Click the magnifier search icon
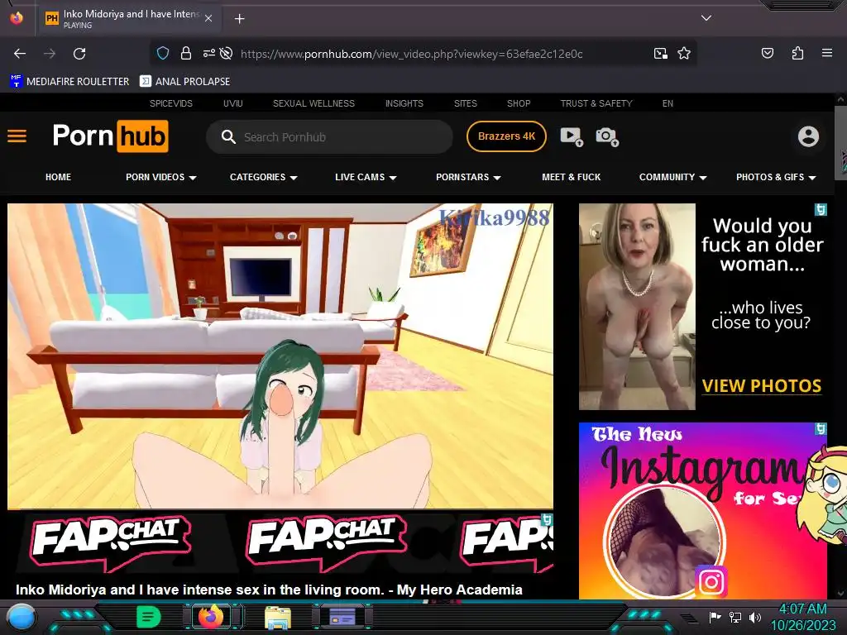The image size is (847, 635). (228, 137)
